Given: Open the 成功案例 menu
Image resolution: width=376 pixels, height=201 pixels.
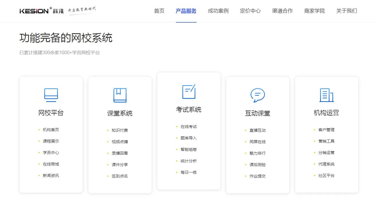Looking at the screenshot, I should pos(218,11).
